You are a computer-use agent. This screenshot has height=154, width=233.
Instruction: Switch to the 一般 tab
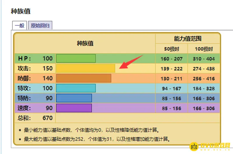(x=20, y=25)
